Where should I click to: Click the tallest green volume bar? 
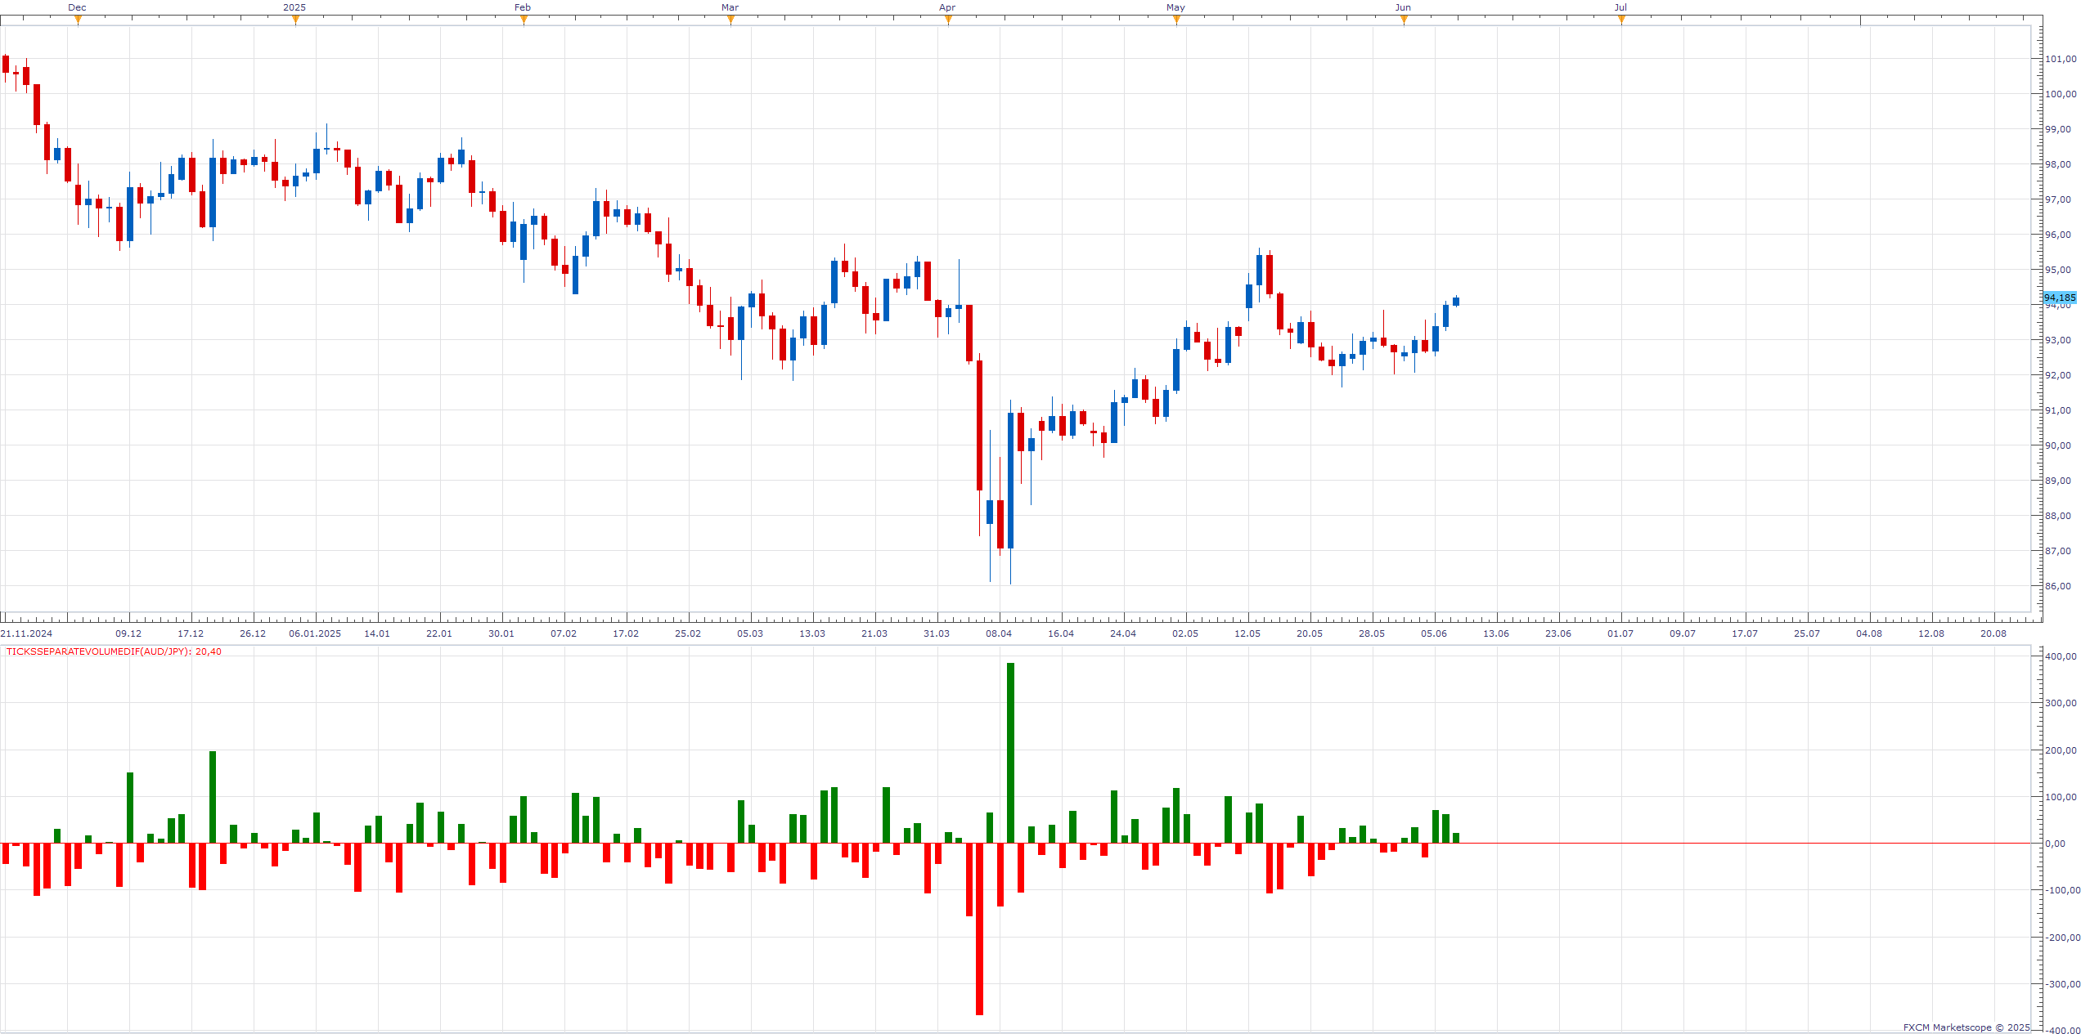coord(1010,753)
